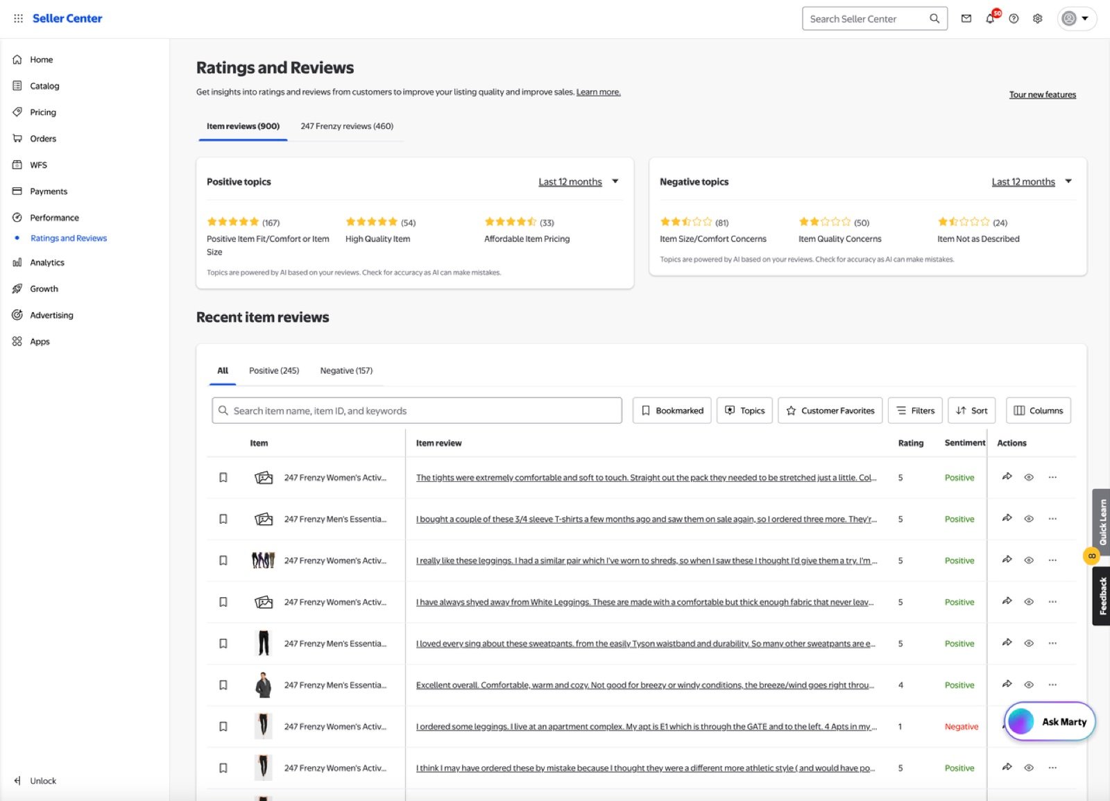Click the search item name input field

tap(417, 411)
